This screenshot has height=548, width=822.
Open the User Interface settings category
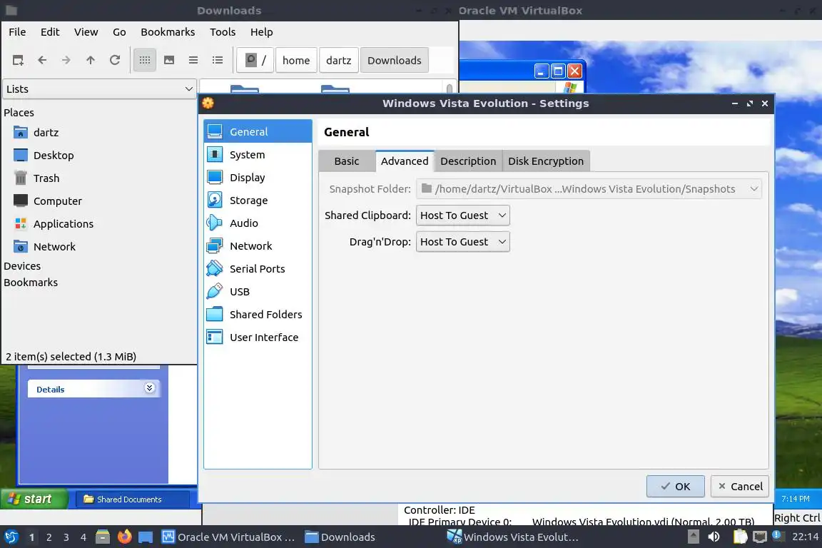click(258, 338)
